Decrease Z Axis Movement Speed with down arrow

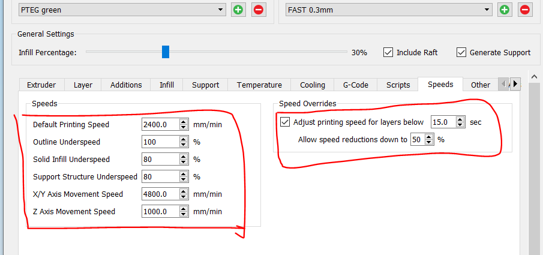(x=184, y=214)
